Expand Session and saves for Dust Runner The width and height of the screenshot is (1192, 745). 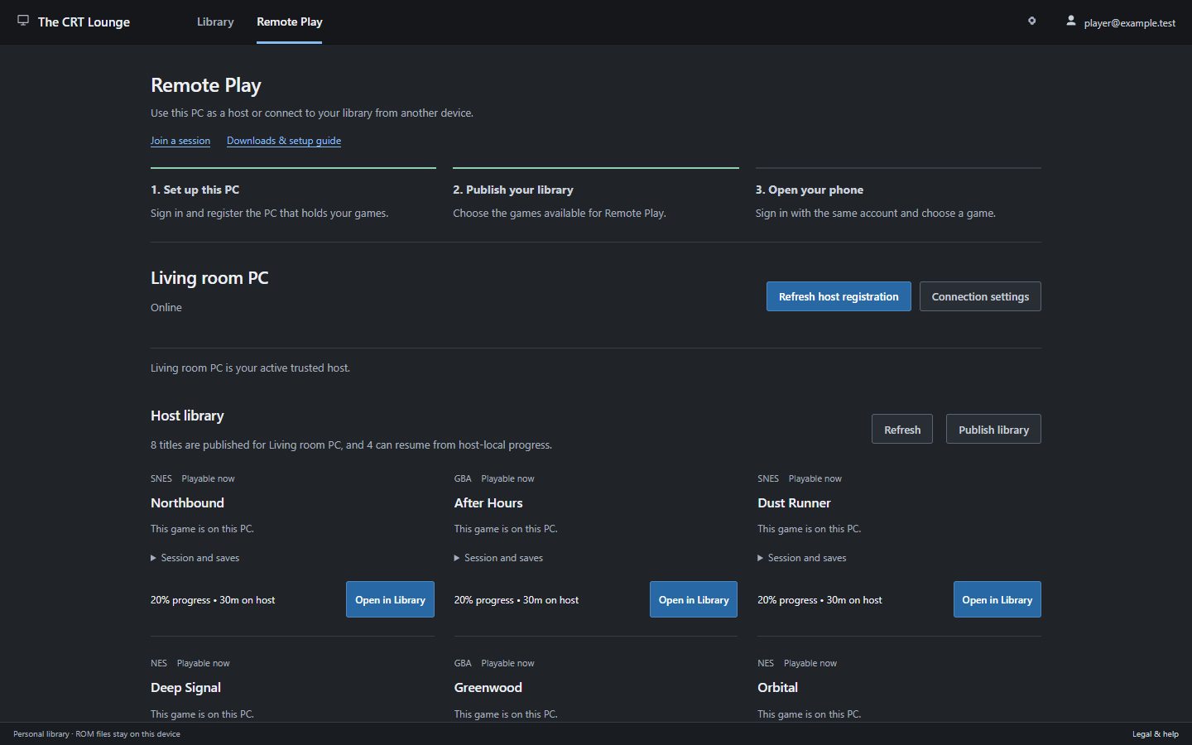point(802,558)
